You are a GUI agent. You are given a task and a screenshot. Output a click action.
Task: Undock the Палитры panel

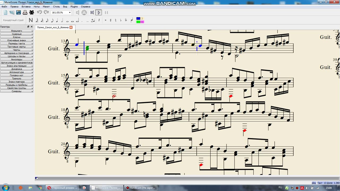tap(28, 27)
